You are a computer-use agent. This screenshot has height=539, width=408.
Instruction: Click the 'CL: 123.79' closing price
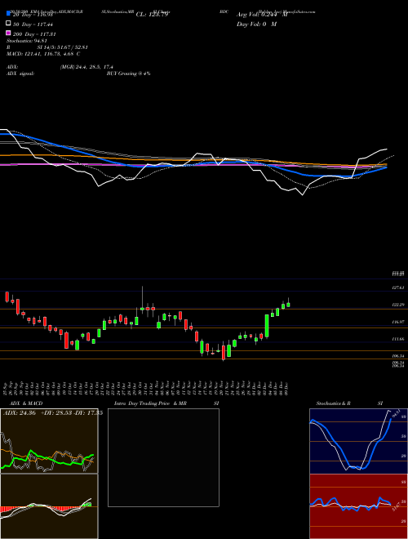152,15
